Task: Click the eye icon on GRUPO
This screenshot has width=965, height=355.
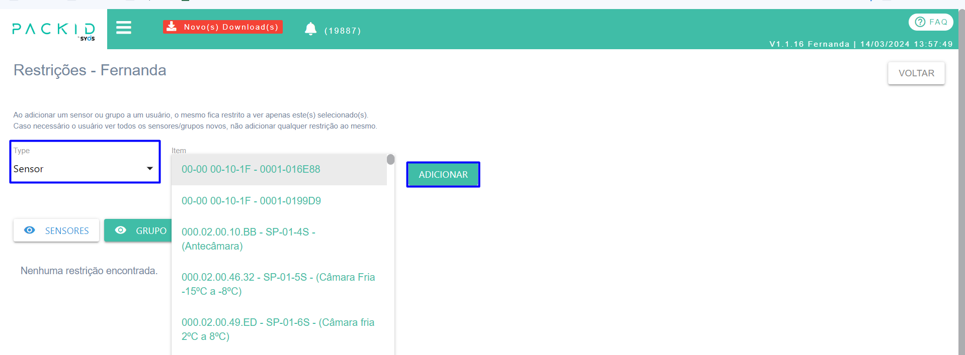Action: (x=121, y=230)
